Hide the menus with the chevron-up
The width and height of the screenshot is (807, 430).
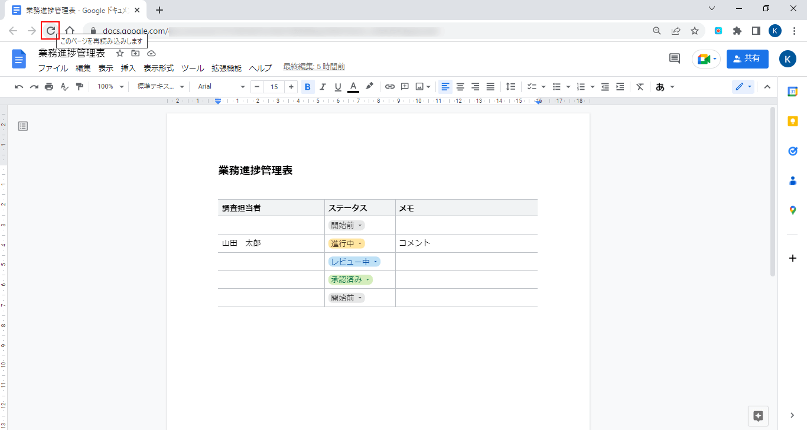click(767, 87)
